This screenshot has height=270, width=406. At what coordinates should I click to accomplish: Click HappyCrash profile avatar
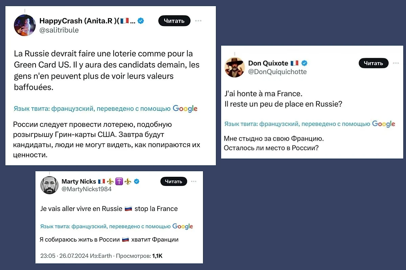(x=25, y=25)
